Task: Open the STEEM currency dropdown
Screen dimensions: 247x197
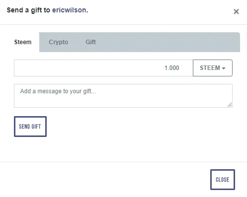Action: [x=213, y=68]
